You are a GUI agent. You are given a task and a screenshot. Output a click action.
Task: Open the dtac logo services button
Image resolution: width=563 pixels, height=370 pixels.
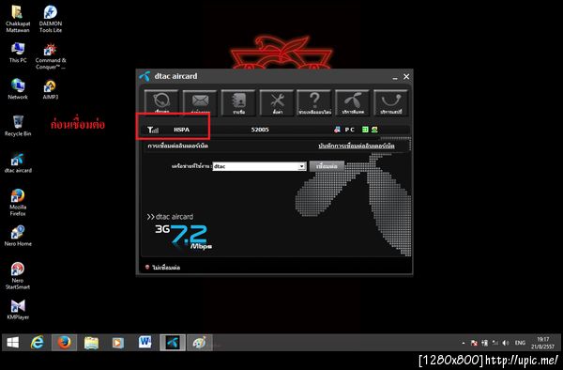point(353,102)
